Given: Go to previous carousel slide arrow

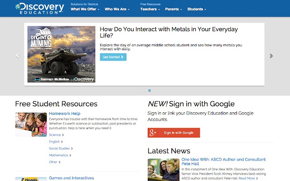Looking at the screenshot, I should pyautogui.click(x=17, y=56).
